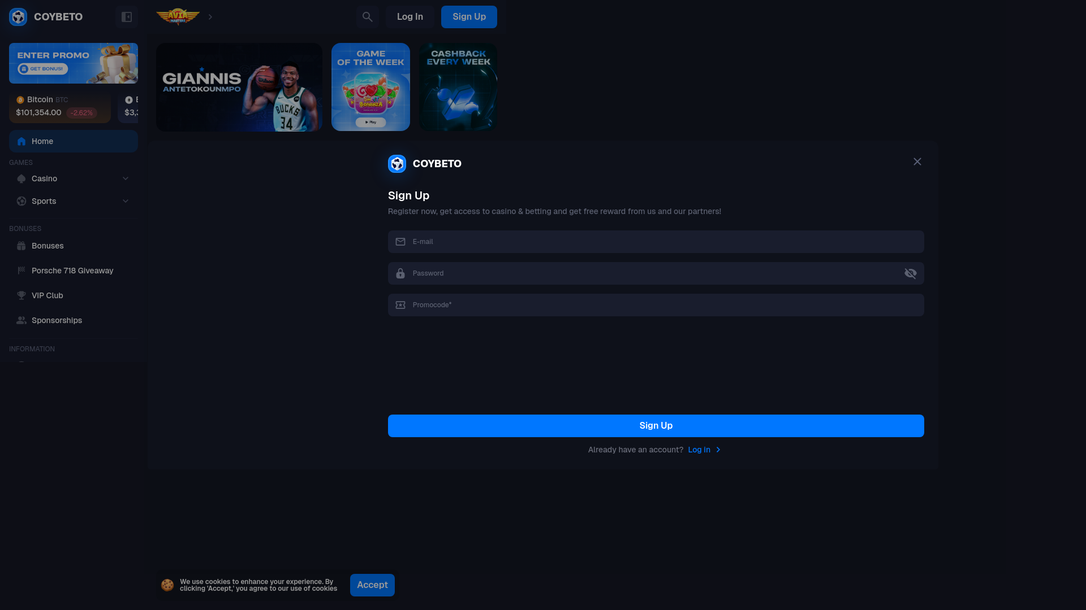This screenshot has width=1086, height=610.
Task: Follow the 'Log in' link below the form
Action: (x=704, y=450)
